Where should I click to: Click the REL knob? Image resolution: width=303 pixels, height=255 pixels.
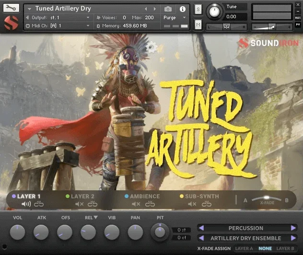[x=88, y=232]
